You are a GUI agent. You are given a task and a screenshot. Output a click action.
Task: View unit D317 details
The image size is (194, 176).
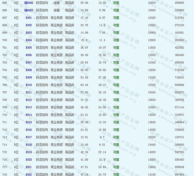(x=29, y=137)
